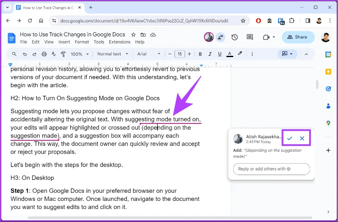Undo the last change
338x222 pixels.
[x=25, y=54]
